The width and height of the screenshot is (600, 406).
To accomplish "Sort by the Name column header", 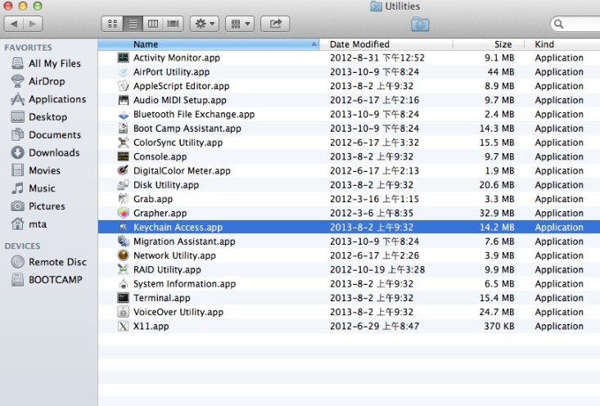I will (x=209, y=44).
